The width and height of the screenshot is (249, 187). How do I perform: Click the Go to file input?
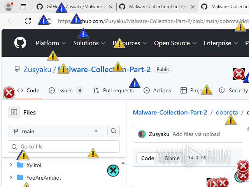pos(64,146)
